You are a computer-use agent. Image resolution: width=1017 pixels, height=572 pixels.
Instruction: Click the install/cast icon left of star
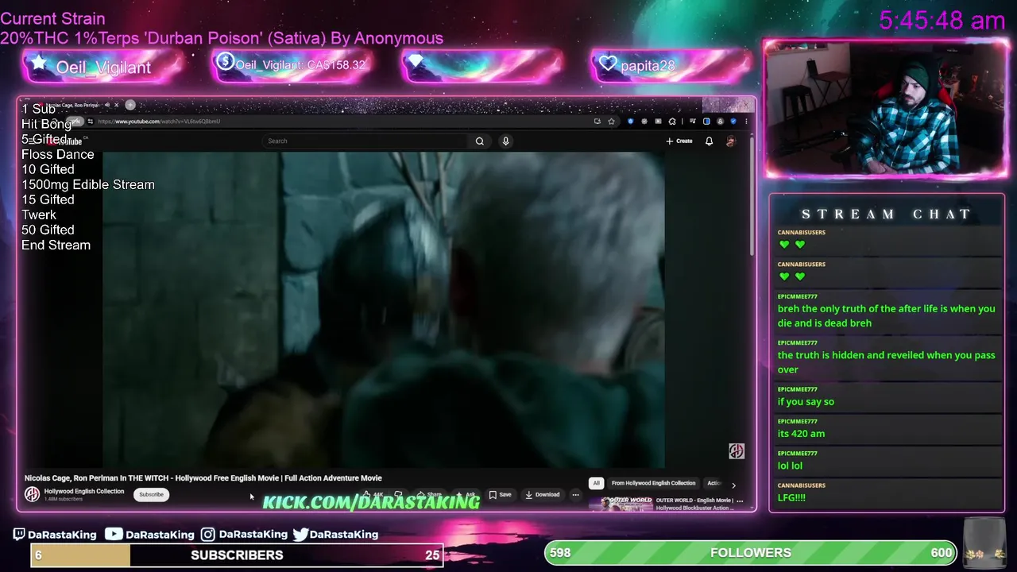pos(597,122)
